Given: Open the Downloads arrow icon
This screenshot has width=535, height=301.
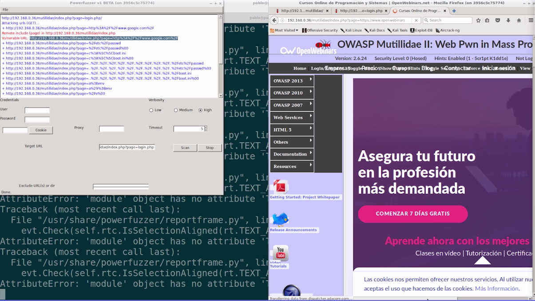Looking at the screenshot, I should (508, 20).
